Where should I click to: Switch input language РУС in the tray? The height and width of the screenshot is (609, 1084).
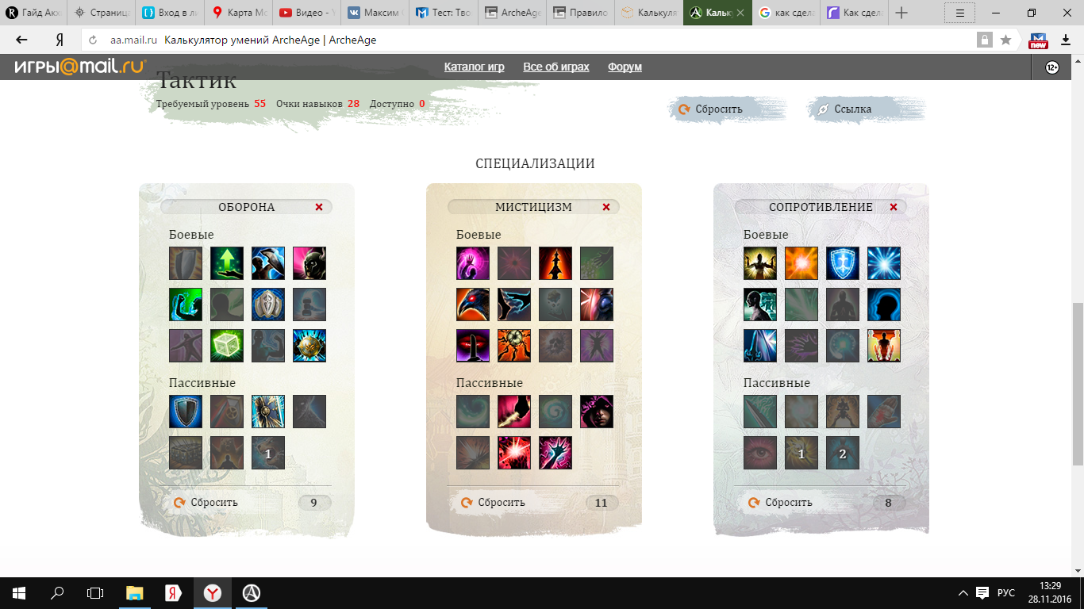pyautogui.click(x=1006, y=592)
